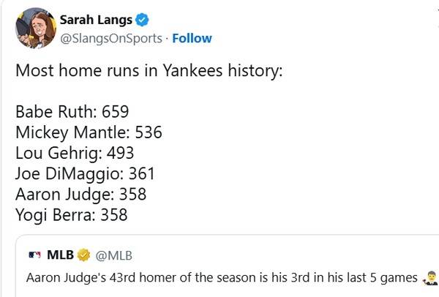
Task: Click the 'Joe DiMaggio: 361' line
Action: tap(85, 174)
